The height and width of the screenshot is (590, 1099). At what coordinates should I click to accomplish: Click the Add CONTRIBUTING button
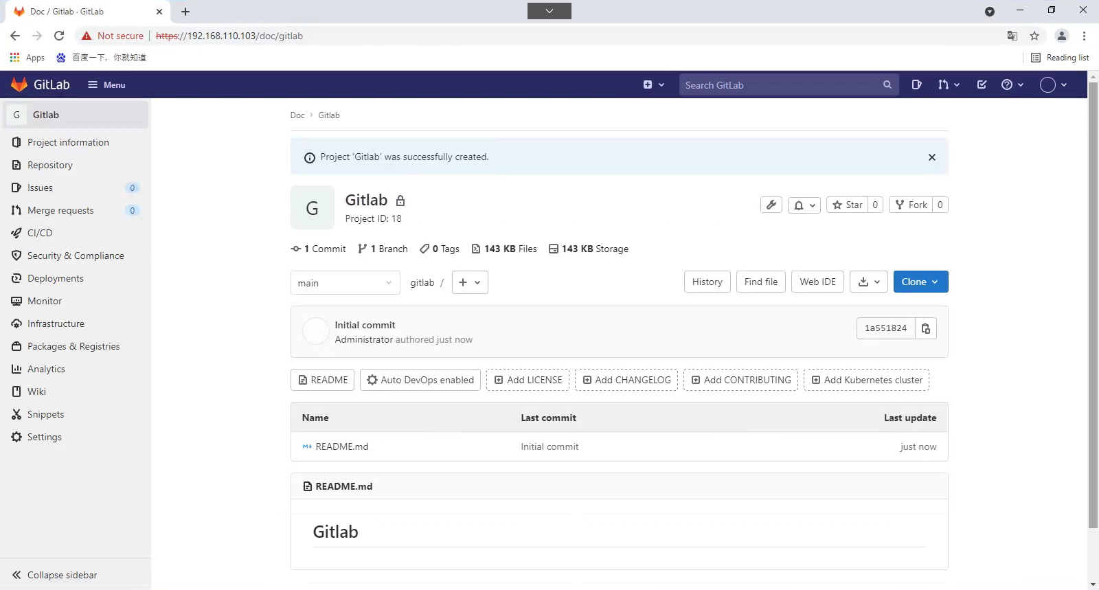tap(740, 380)
